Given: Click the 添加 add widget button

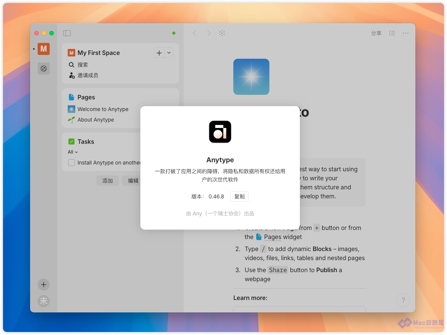Looking at the screenshot, I should tap(108, 181).
